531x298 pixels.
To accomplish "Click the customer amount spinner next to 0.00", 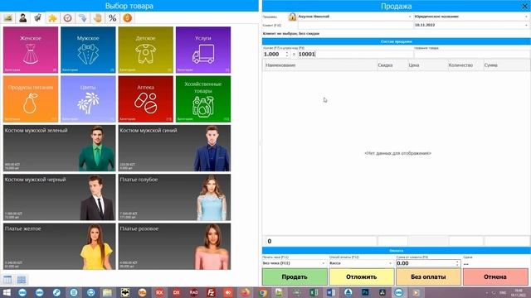I will 457,263.
